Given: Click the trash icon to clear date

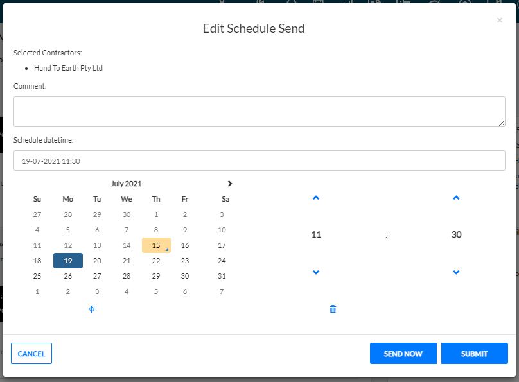Looking at the screenshot, I should tap(333, 309).
